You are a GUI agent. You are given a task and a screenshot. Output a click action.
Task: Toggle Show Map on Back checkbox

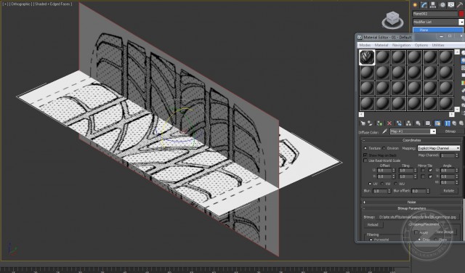point(365,155)
